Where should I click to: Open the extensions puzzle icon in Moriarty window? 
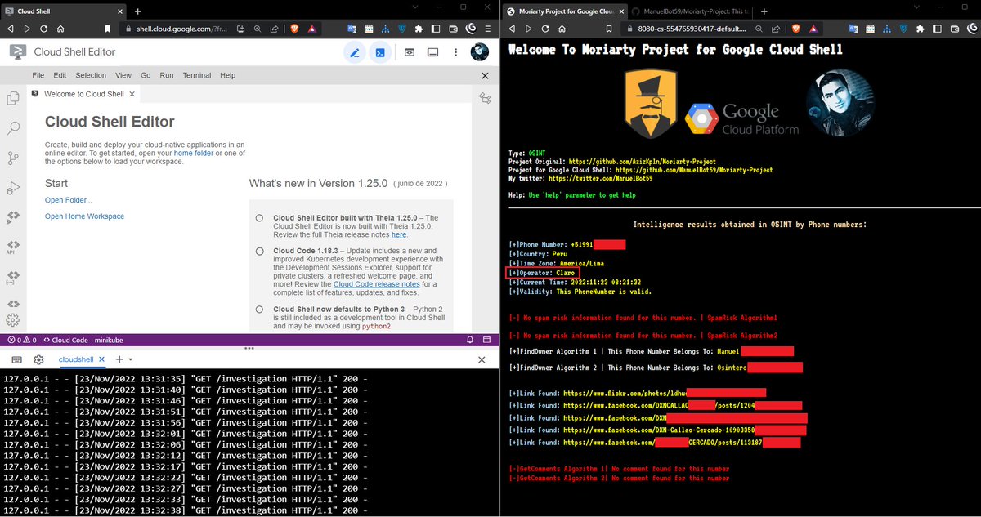coord(921,29)
